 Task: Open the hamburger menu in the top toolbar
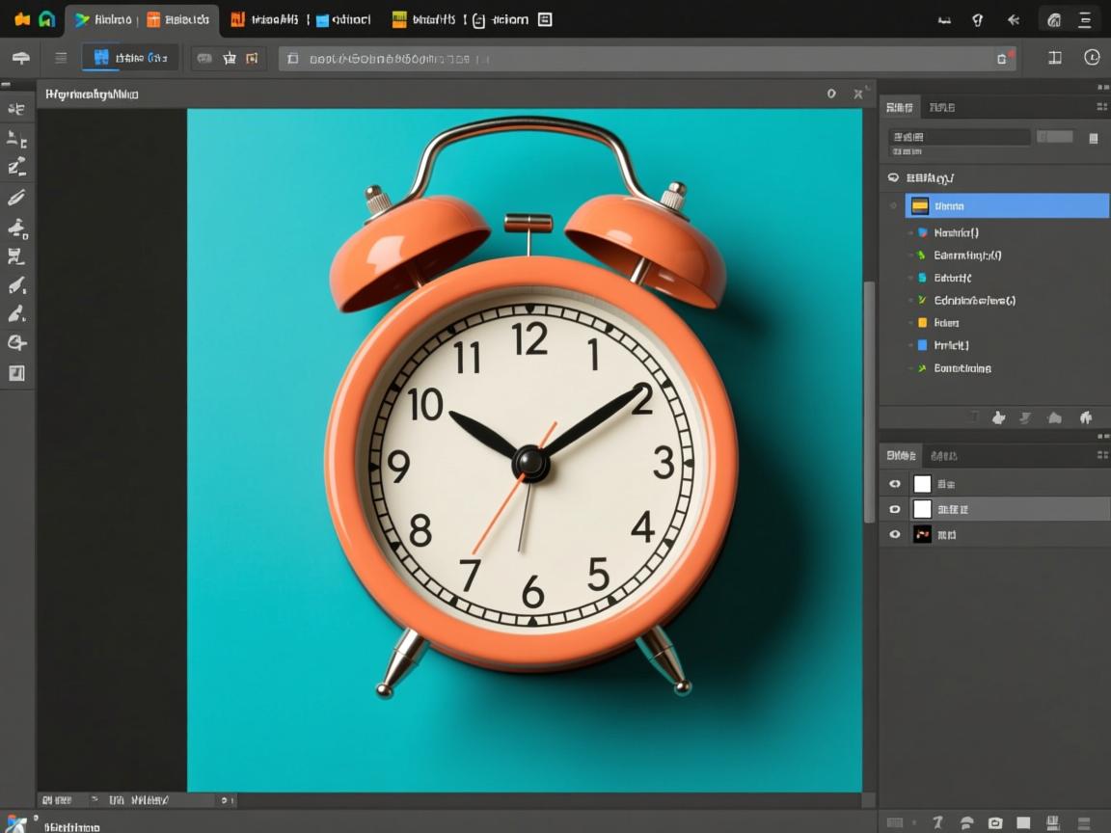click(61, 58)
